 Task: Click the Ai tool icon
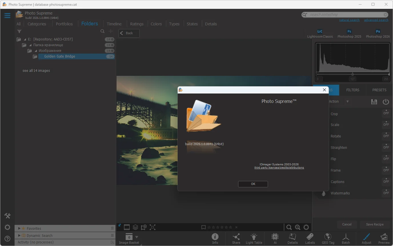[x=275, y=237]
